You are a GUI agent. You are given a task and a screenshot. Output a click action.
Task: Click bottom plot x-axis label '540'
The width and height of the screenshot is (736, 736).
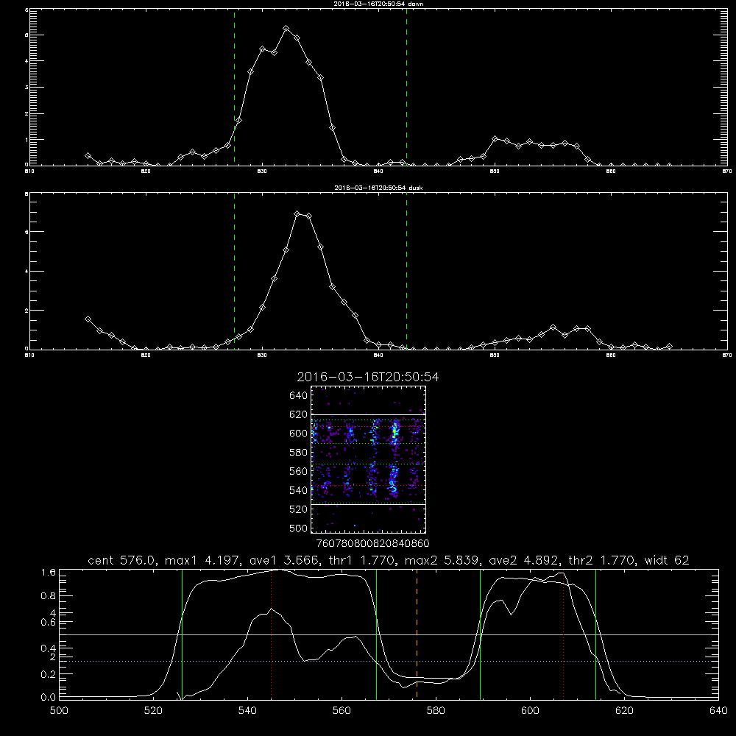247,711
